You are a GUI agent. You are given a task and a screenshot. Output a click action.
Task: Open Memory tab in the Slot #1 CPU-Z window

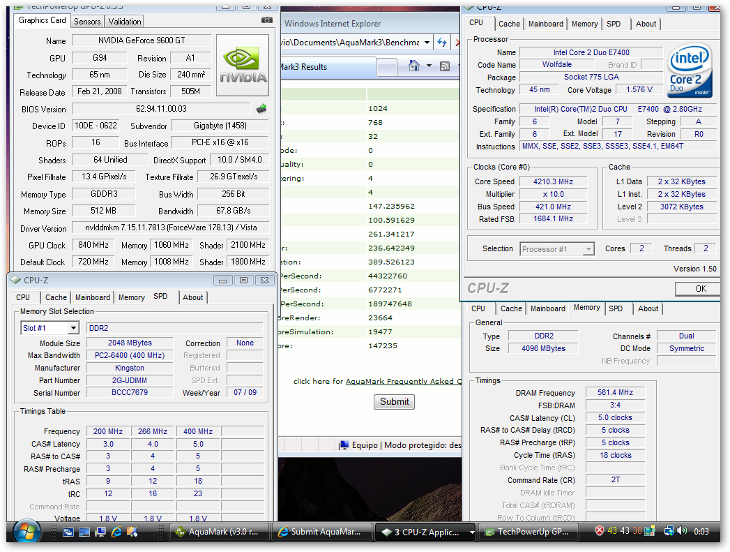131,297
